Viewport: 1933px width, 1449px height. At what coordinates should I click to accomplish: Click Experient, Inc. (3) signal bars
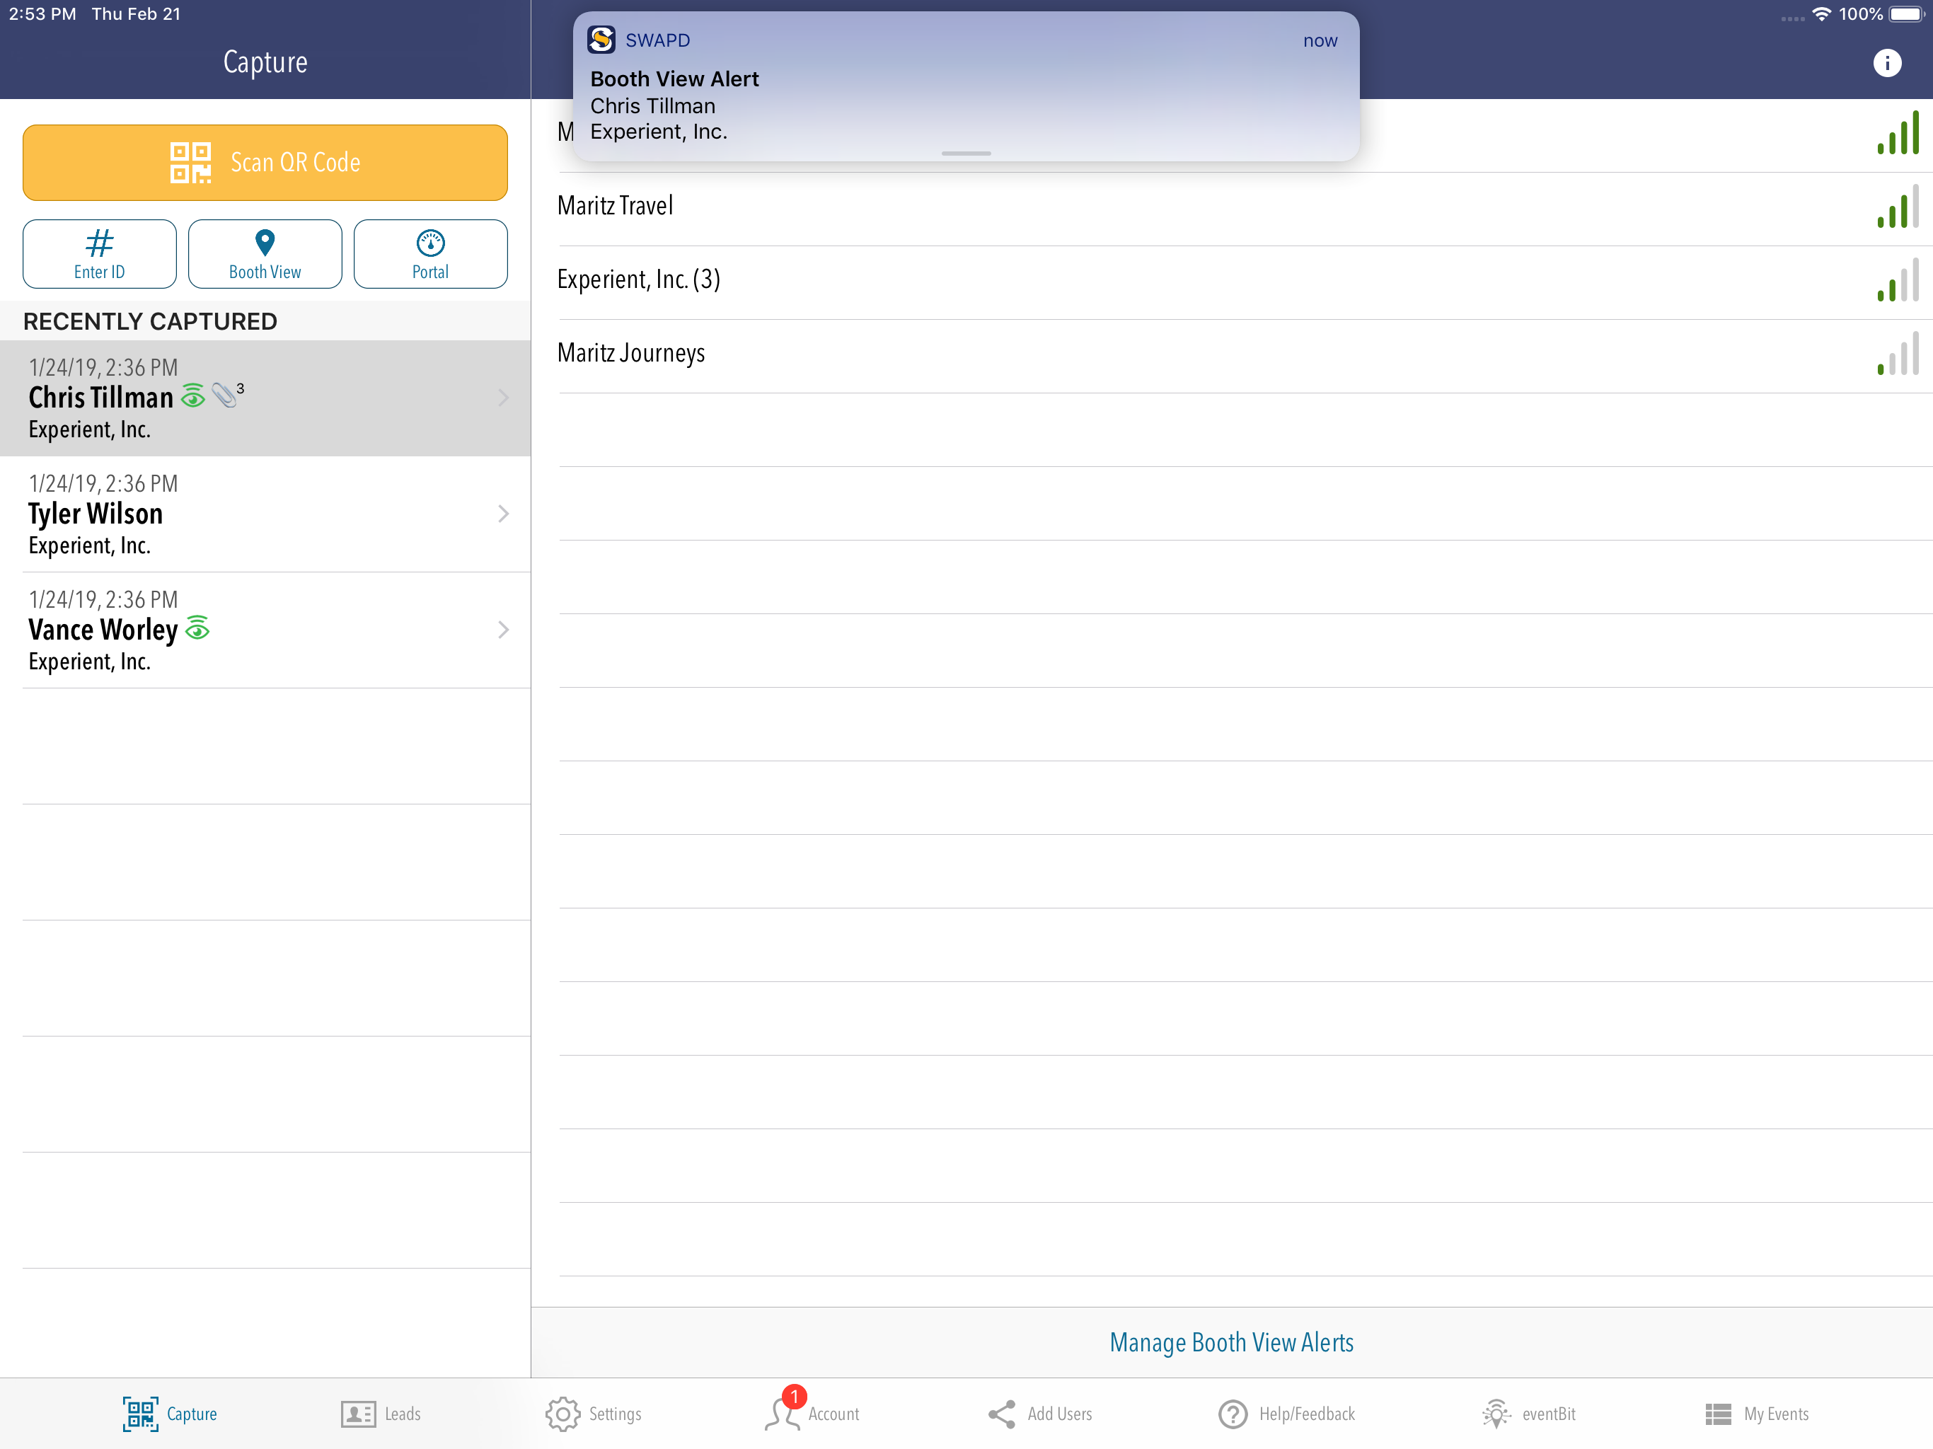(x=1897, y=282)
